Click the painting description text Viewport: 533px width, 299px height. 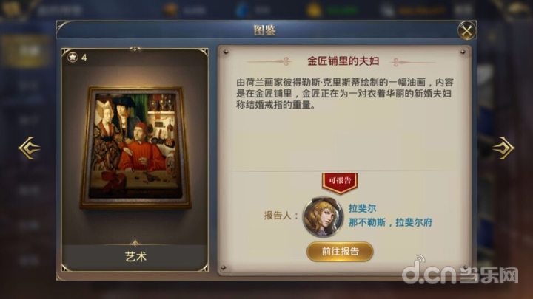(345, 94)
